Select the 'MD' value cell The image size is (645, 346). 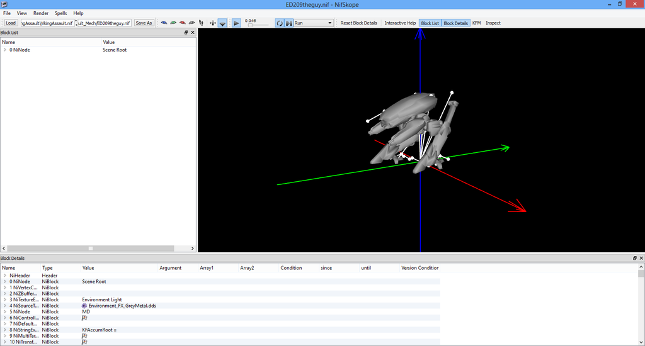86,312
